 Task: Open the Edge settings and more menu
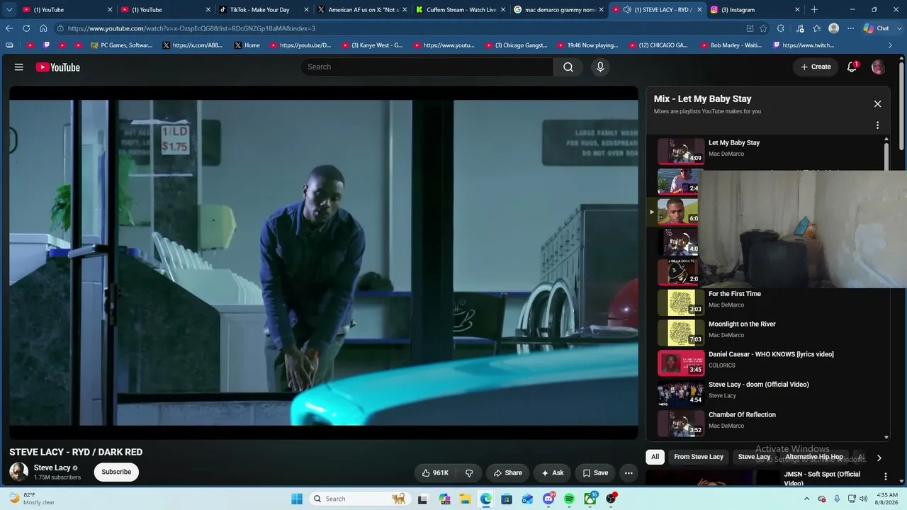(850, 28)
